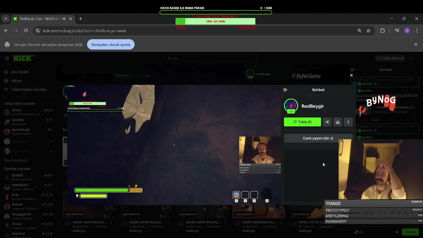Open Chrome profile avatar
Image resolution: width=423 pixels, height=238 pixels.
pos(407,31)
